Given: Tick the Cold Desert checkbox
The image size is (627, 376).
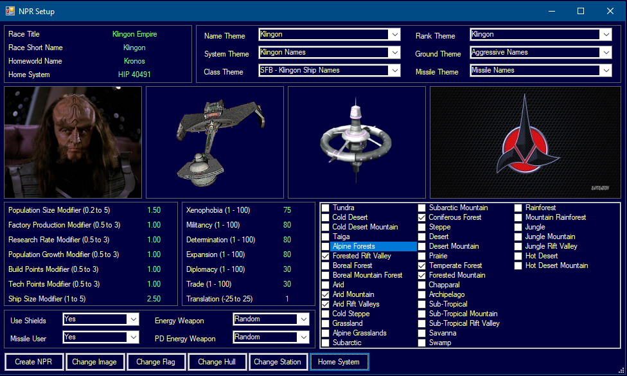Looking at the screenshot, I should (x=326, y=218).
